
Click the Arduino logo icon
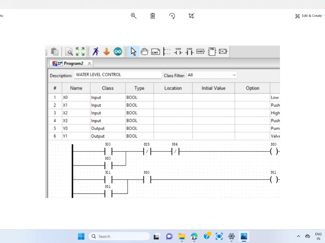tap(118, 52)
